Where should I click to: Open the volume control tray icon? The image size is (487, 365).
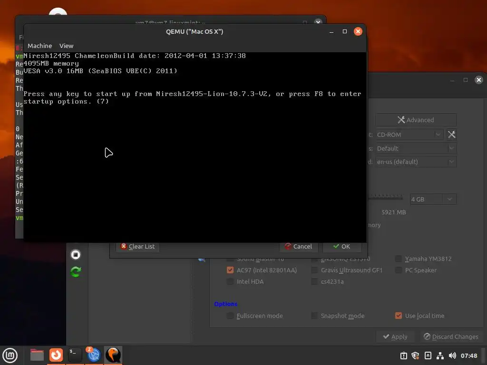(452, 355)
